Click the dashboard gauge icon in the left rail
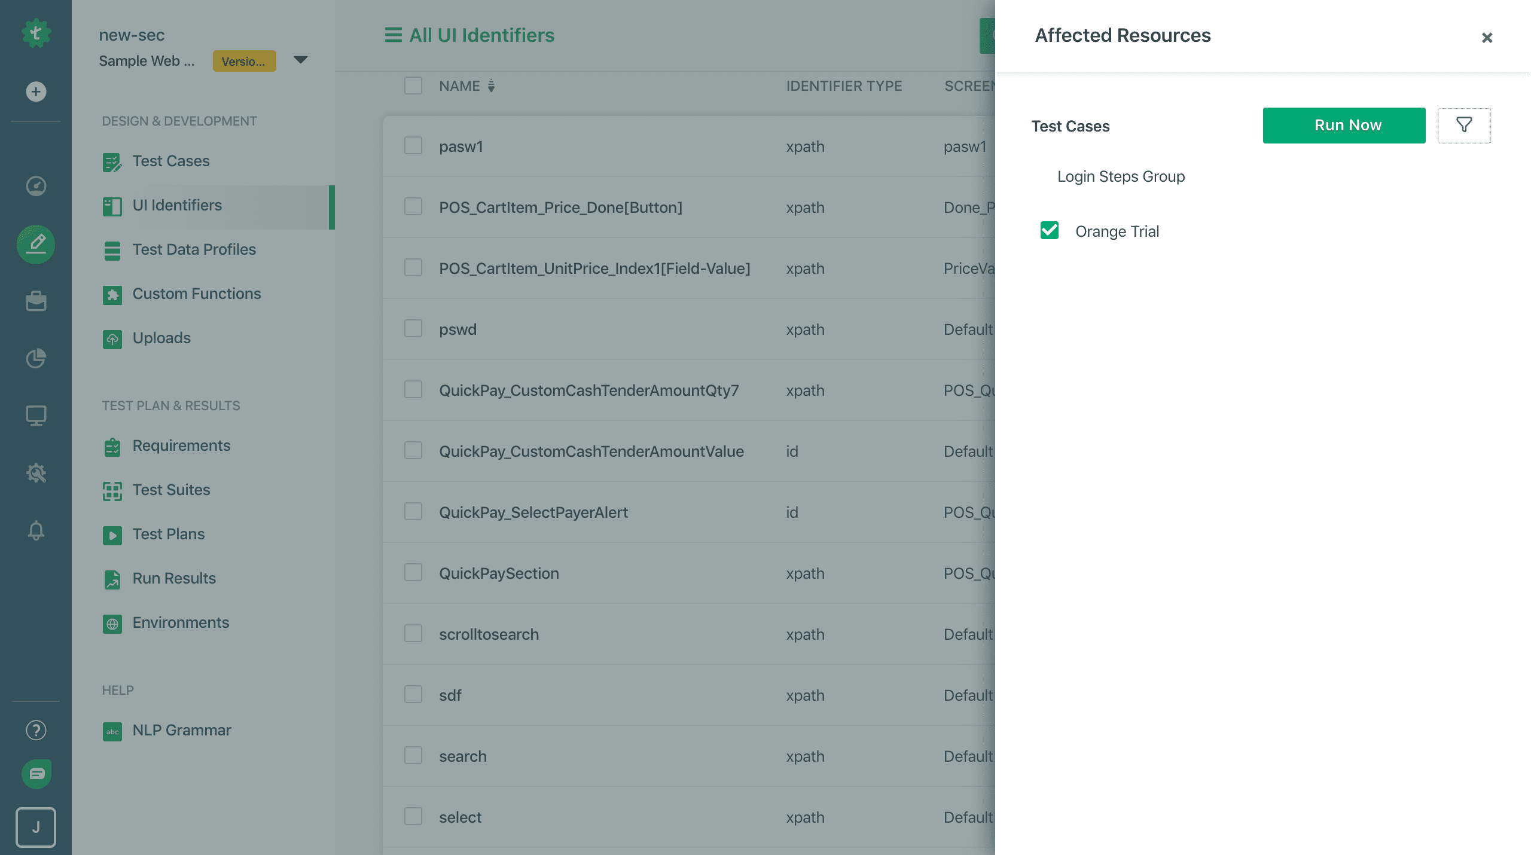 coord(36,186)
